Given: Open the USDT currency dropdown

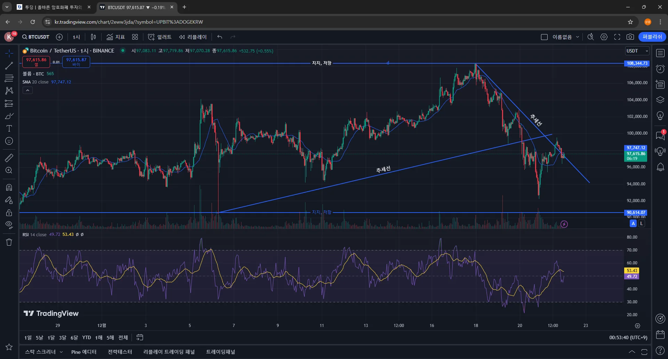Looking at the screenshot, I should 637,51.
